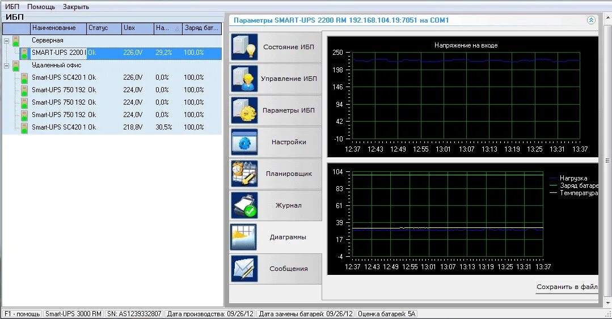
Task: Open the ИБП menu
Action: tap(12, 7)
